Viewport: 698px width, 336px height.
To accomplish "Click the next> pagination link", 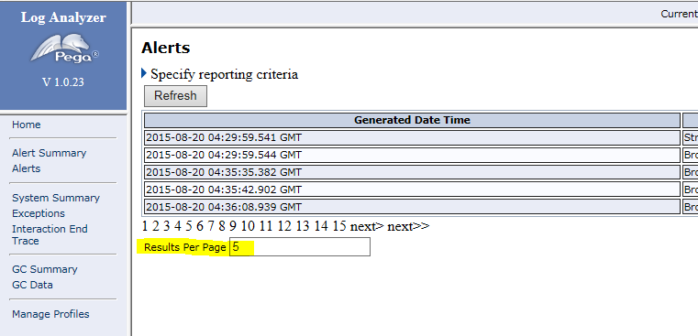I will point(367,227).
